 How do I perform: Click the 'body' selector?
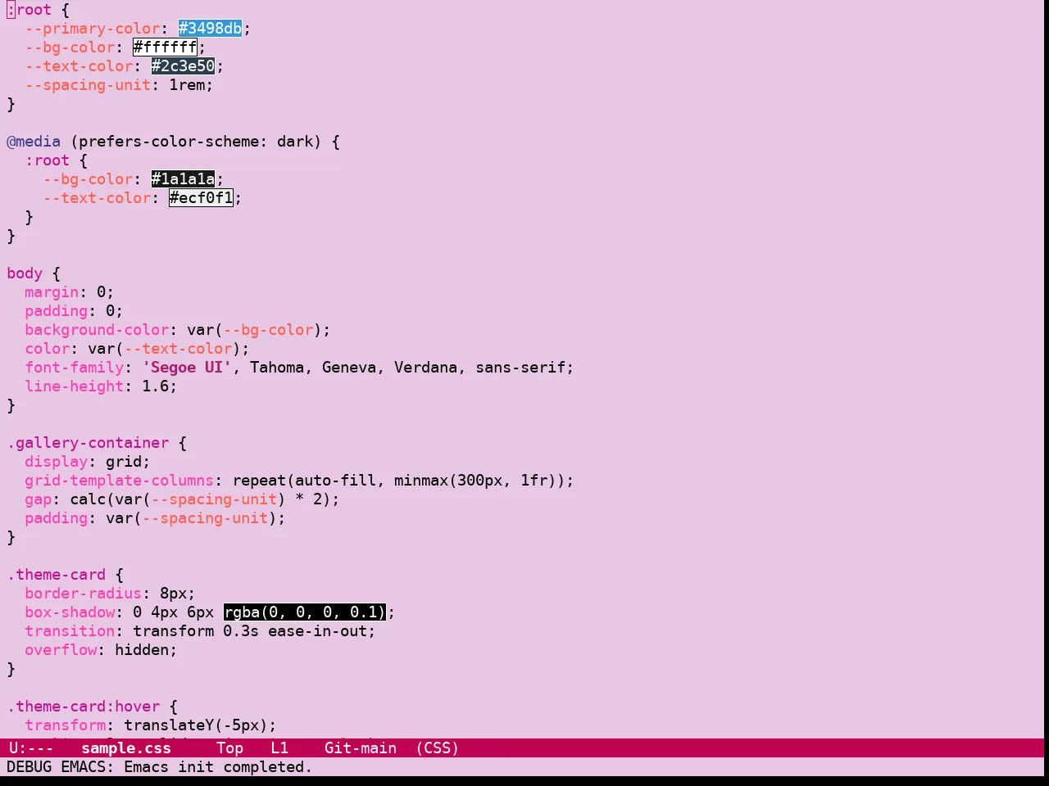[x=25, y=273]
